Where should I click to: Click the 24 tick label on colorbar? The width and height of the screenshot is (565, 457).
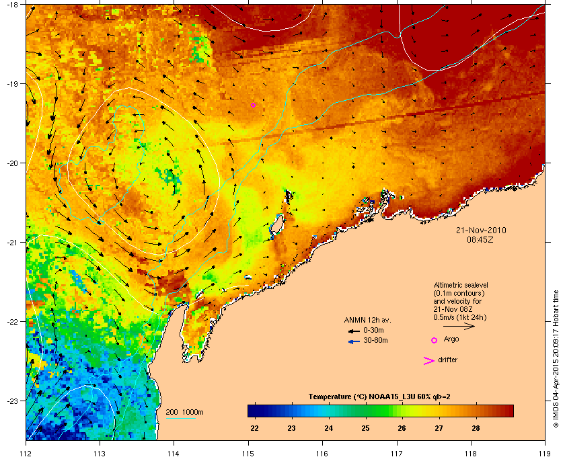328,428
